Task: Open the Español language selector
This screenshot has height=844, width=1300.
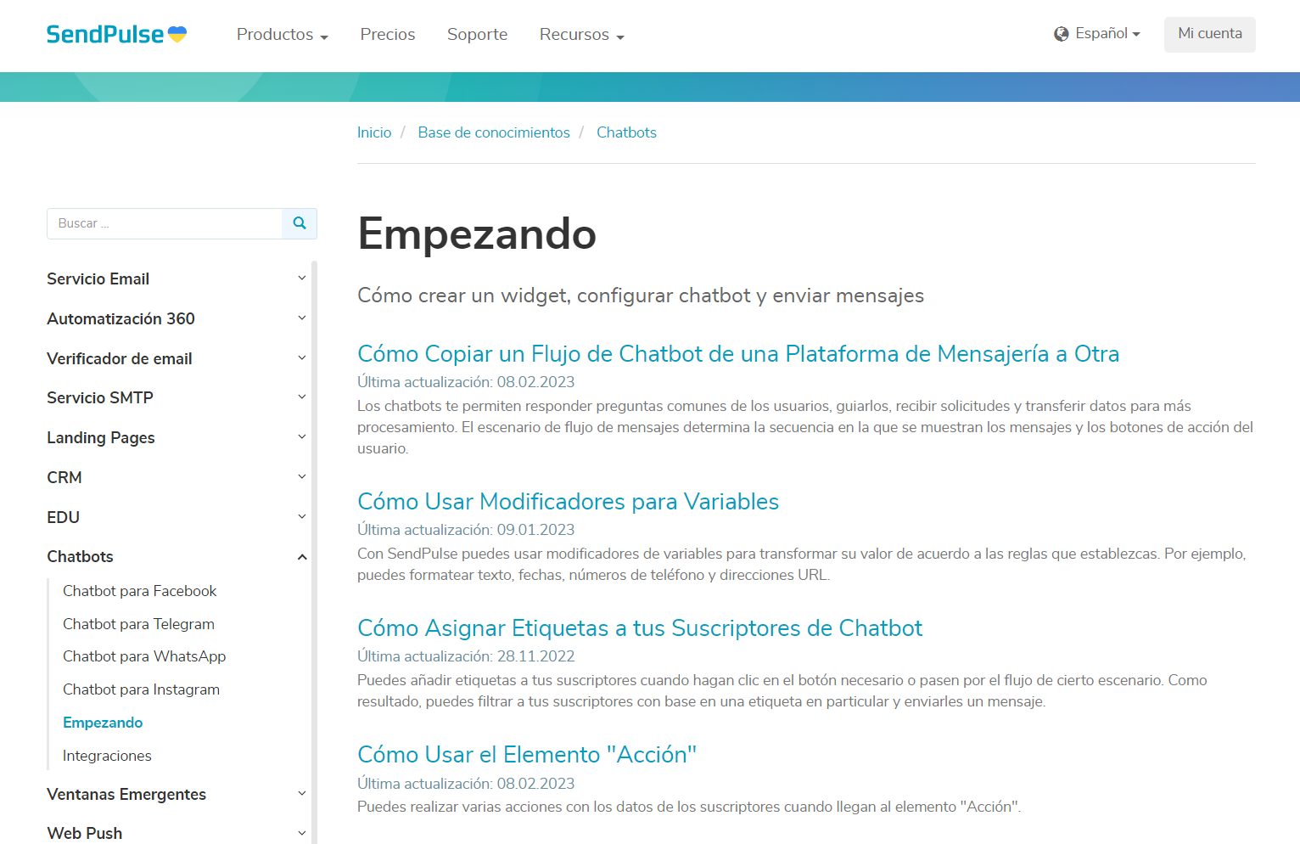Action: click(1097, 34)
